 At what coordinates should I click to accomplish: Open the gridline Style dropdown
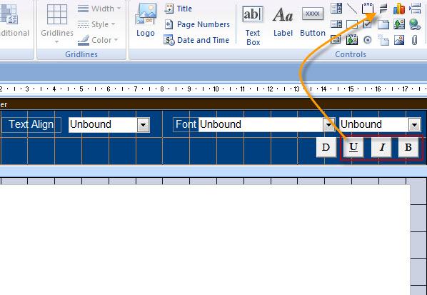click(x=96, y=24)
